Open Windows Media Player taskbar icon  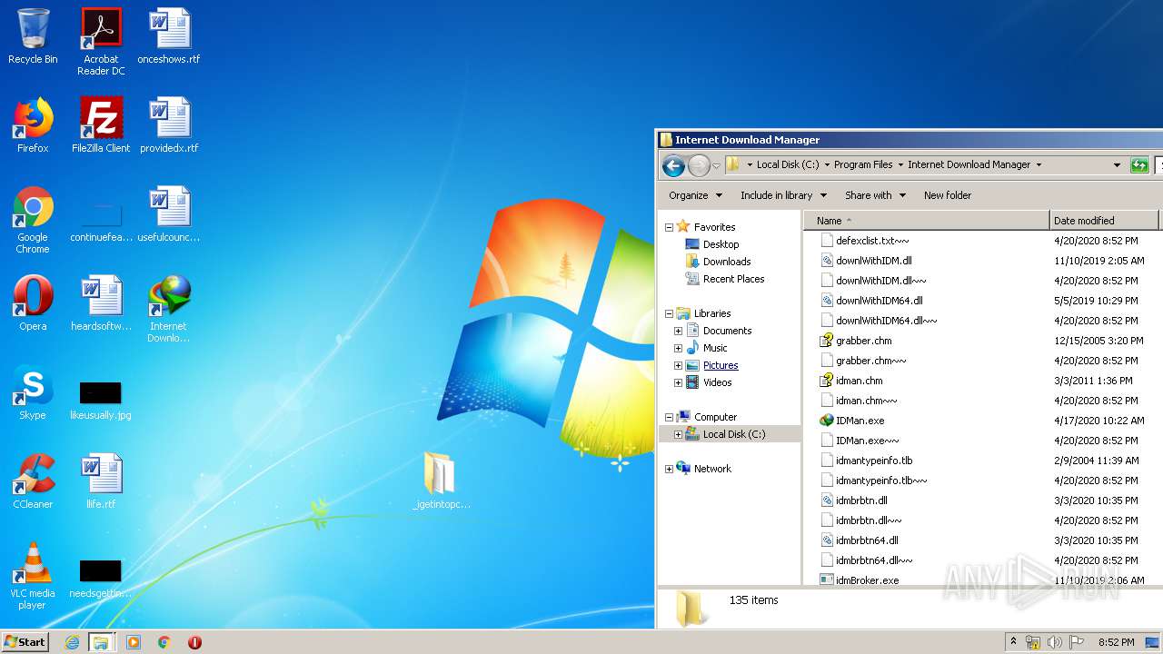coord(134,642)
